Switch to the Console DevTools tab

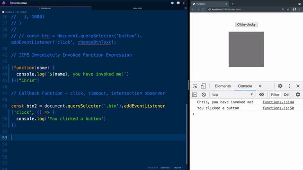[x=245, y=86]
